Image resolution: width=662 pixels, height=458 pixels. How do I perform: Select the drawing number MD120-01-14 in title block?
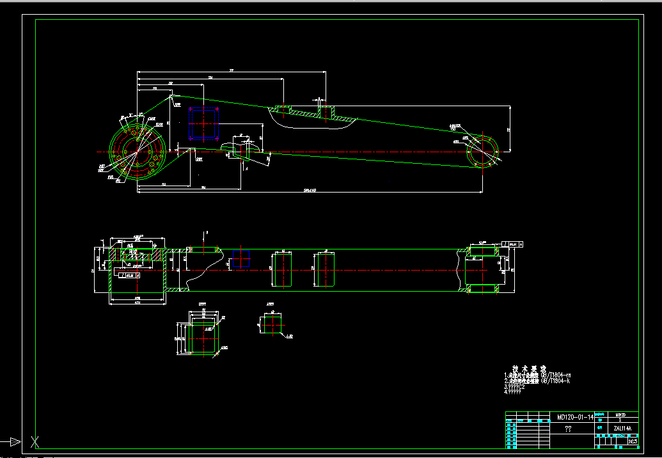click(575, 417)
